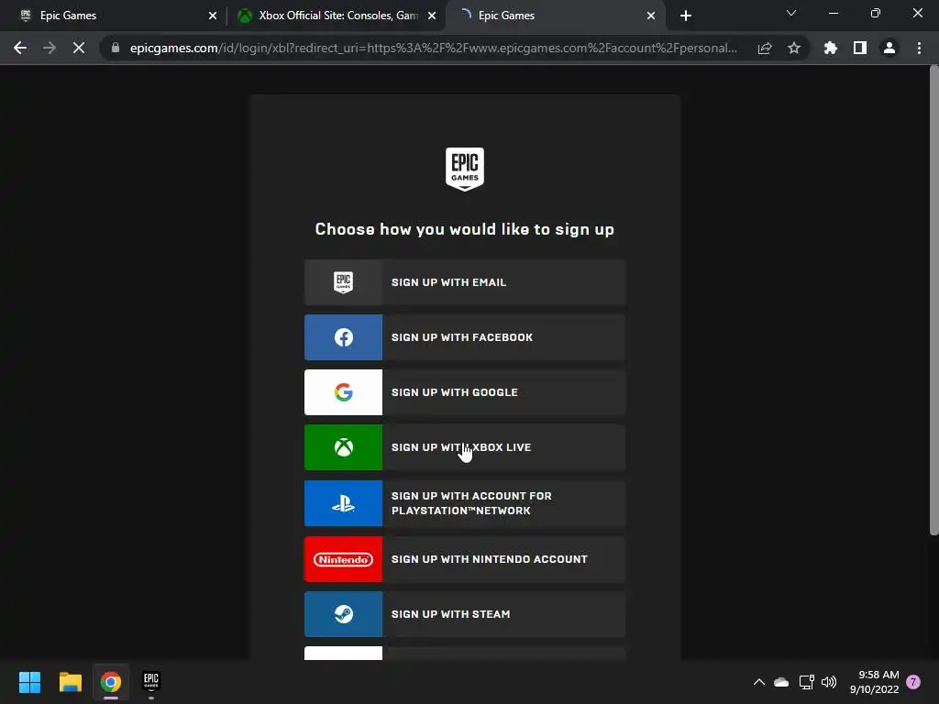Switch to the Xbox Official Site tab
Image resolution: width=939 pixels, height=704 pixels.
coord(336,16)
